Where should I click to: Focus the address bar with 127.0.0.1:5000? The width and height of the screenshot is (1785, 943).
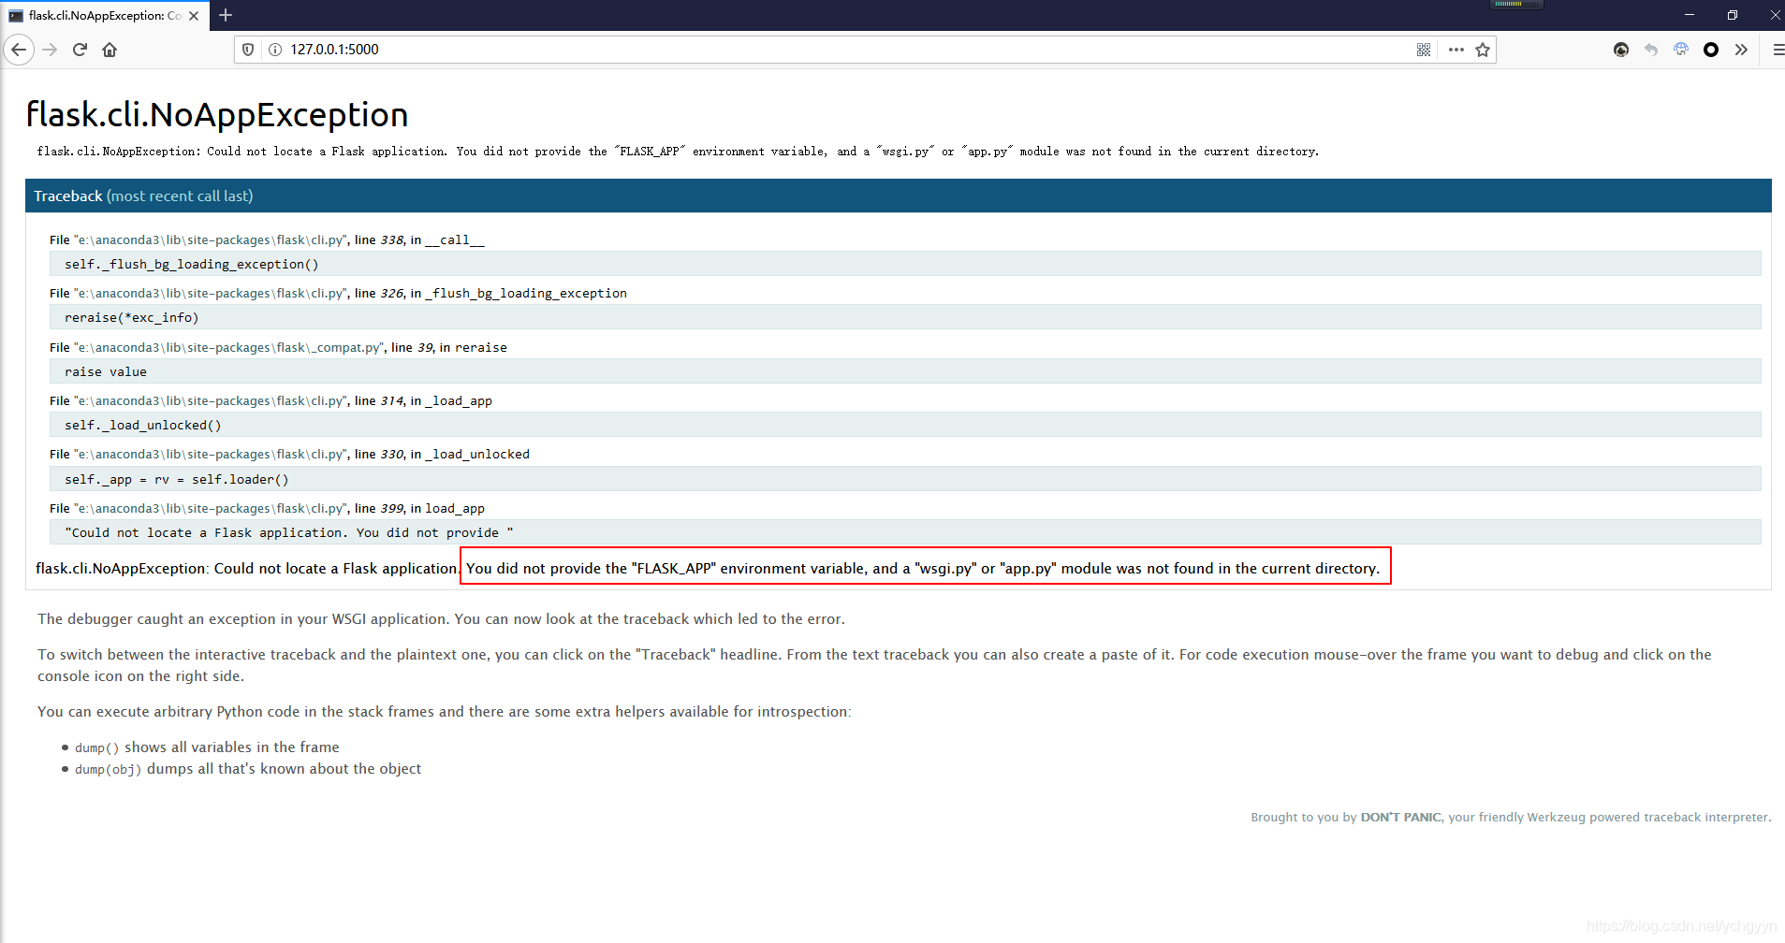[842, 50]
